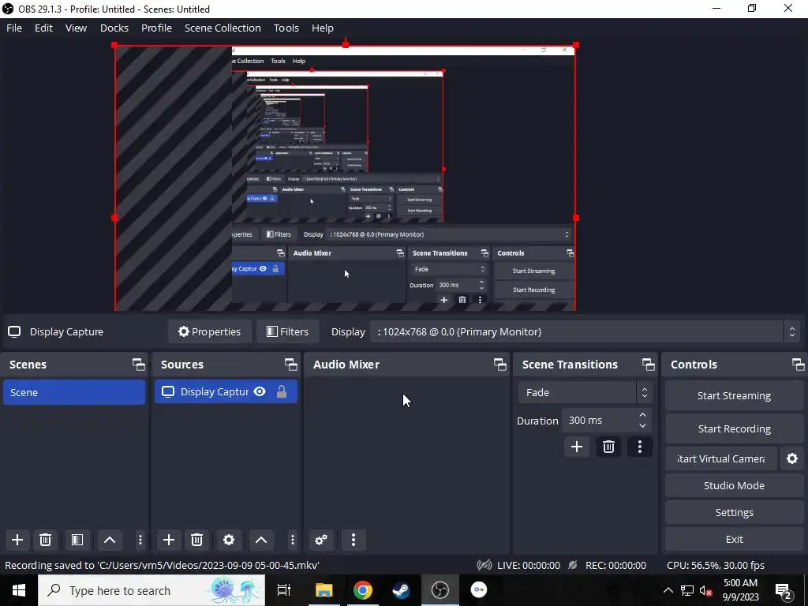Remove selected source with trash icon
Screen dimensions: 808x606
click(x=196, y=540)
